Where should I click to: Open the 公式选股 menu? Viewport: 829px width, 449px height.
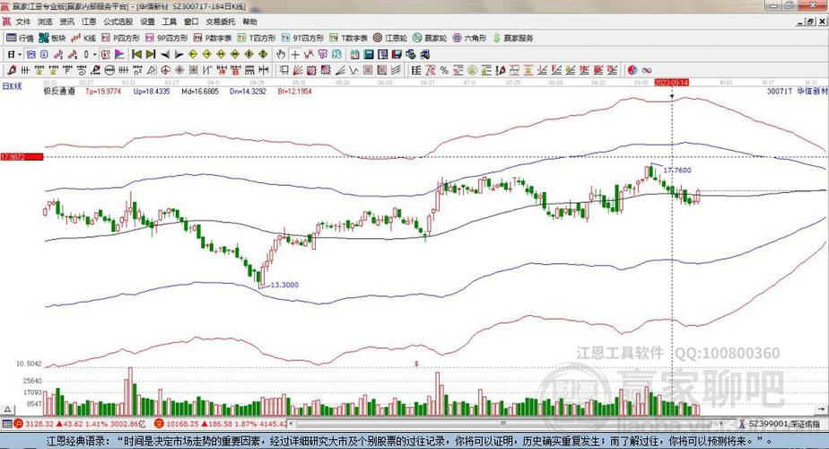118,22
